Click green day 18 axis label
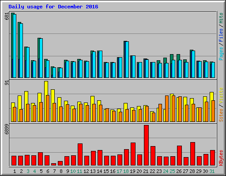226x176 pixels. coord(126,171)
